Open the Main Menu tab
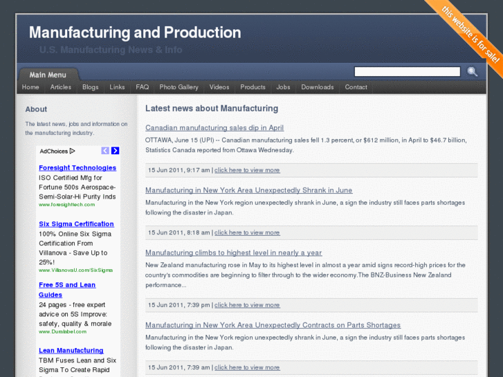 coord(48,75)
